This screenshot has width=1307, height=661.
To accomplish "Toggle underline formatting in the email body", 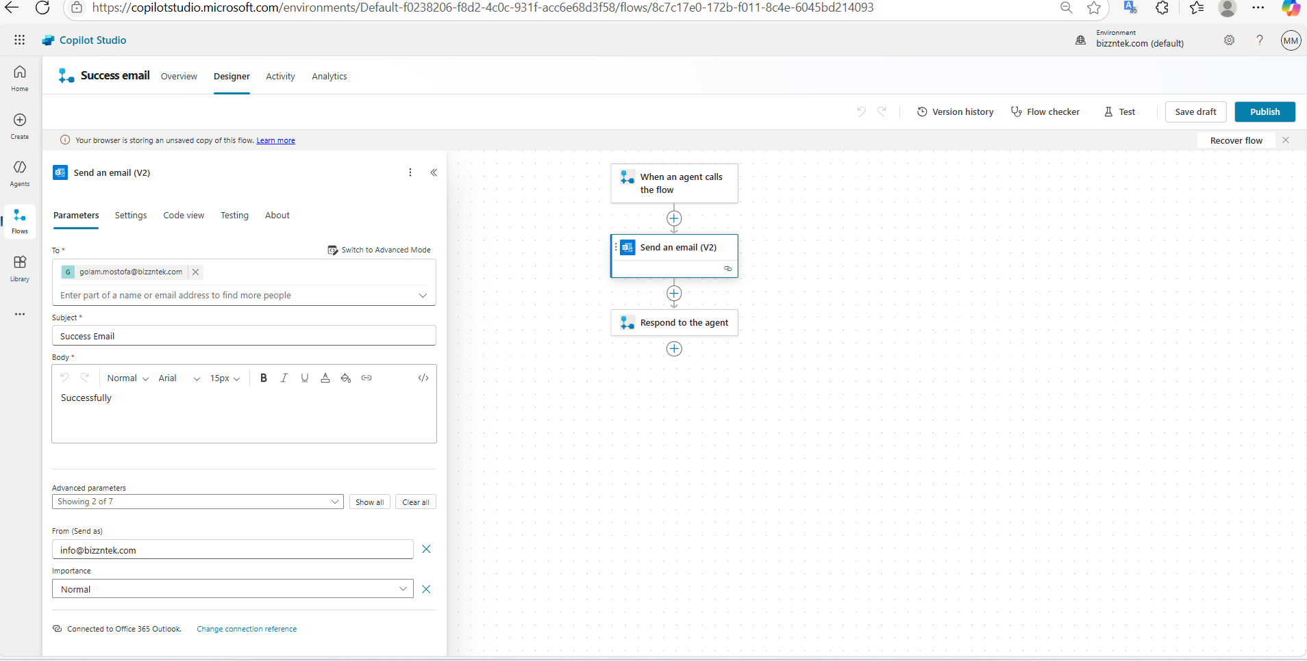I will pyautogui.click(x=305, y=377).
